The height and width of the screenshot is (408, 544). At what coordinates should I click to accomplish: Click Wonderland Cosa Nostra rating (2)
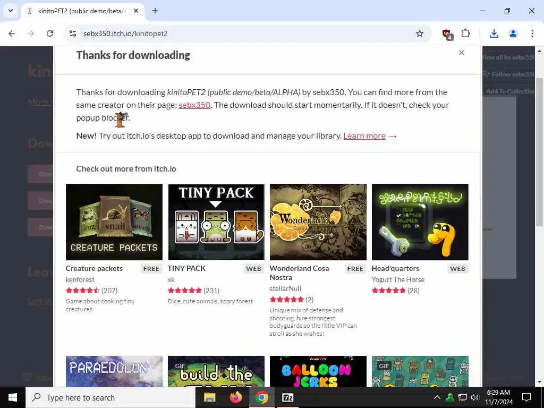pos(292,300)
